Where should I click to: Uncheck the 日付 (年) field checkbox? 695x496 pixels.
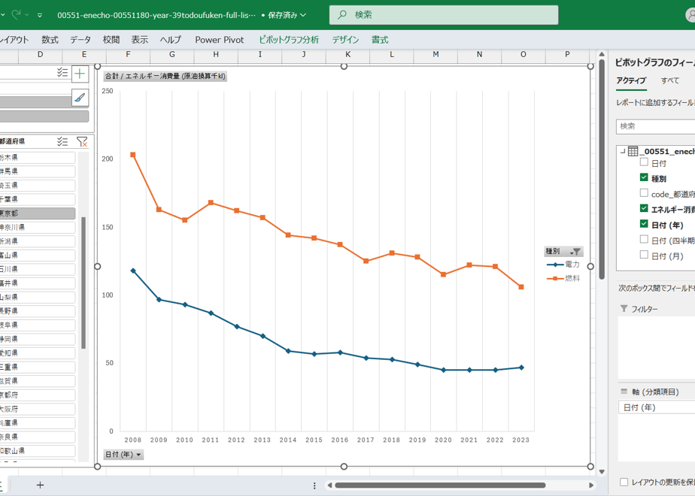(x=644, y=224)
